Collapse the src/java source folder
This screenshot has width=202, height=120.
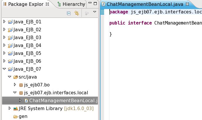coord(10,77)
